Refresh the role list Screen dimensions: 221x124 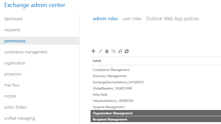(127, 51)
